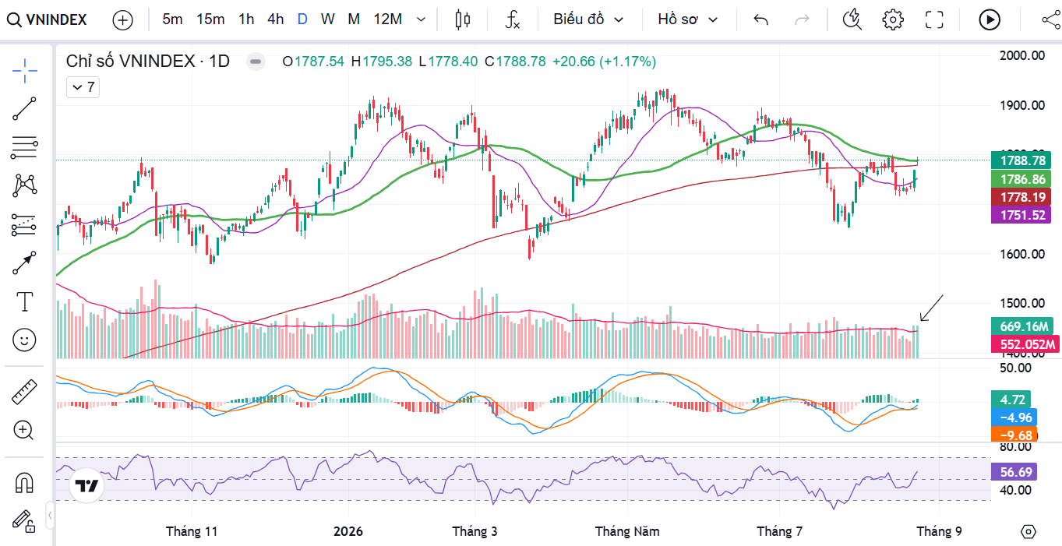Select the forecasting position tool
Viewport: 1062px width, 546px height.
pos(25,224)
